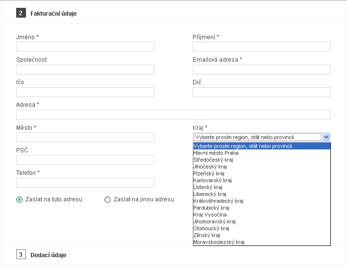Click the Kraj dropdown arrow

pyautogui.click(x=326, y=137)
